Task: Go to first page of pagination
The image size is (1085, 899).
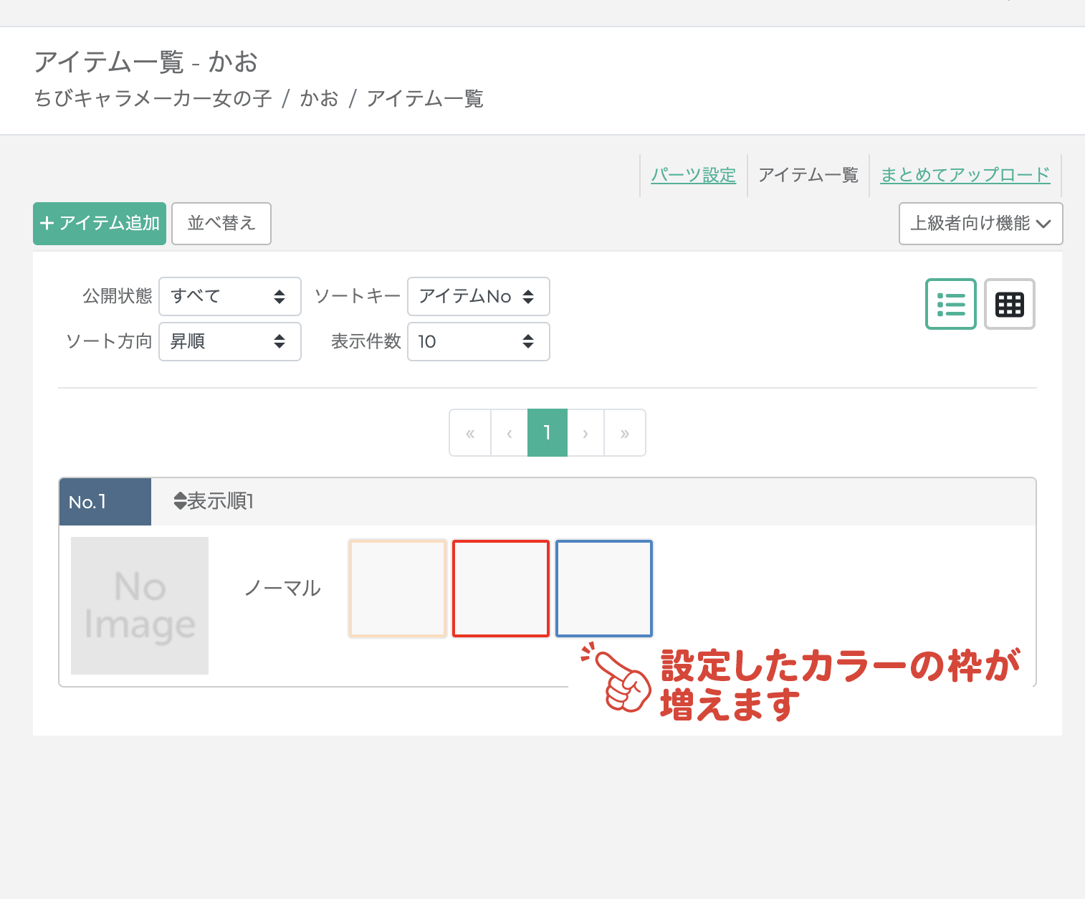Action: (x=470, y=433)
